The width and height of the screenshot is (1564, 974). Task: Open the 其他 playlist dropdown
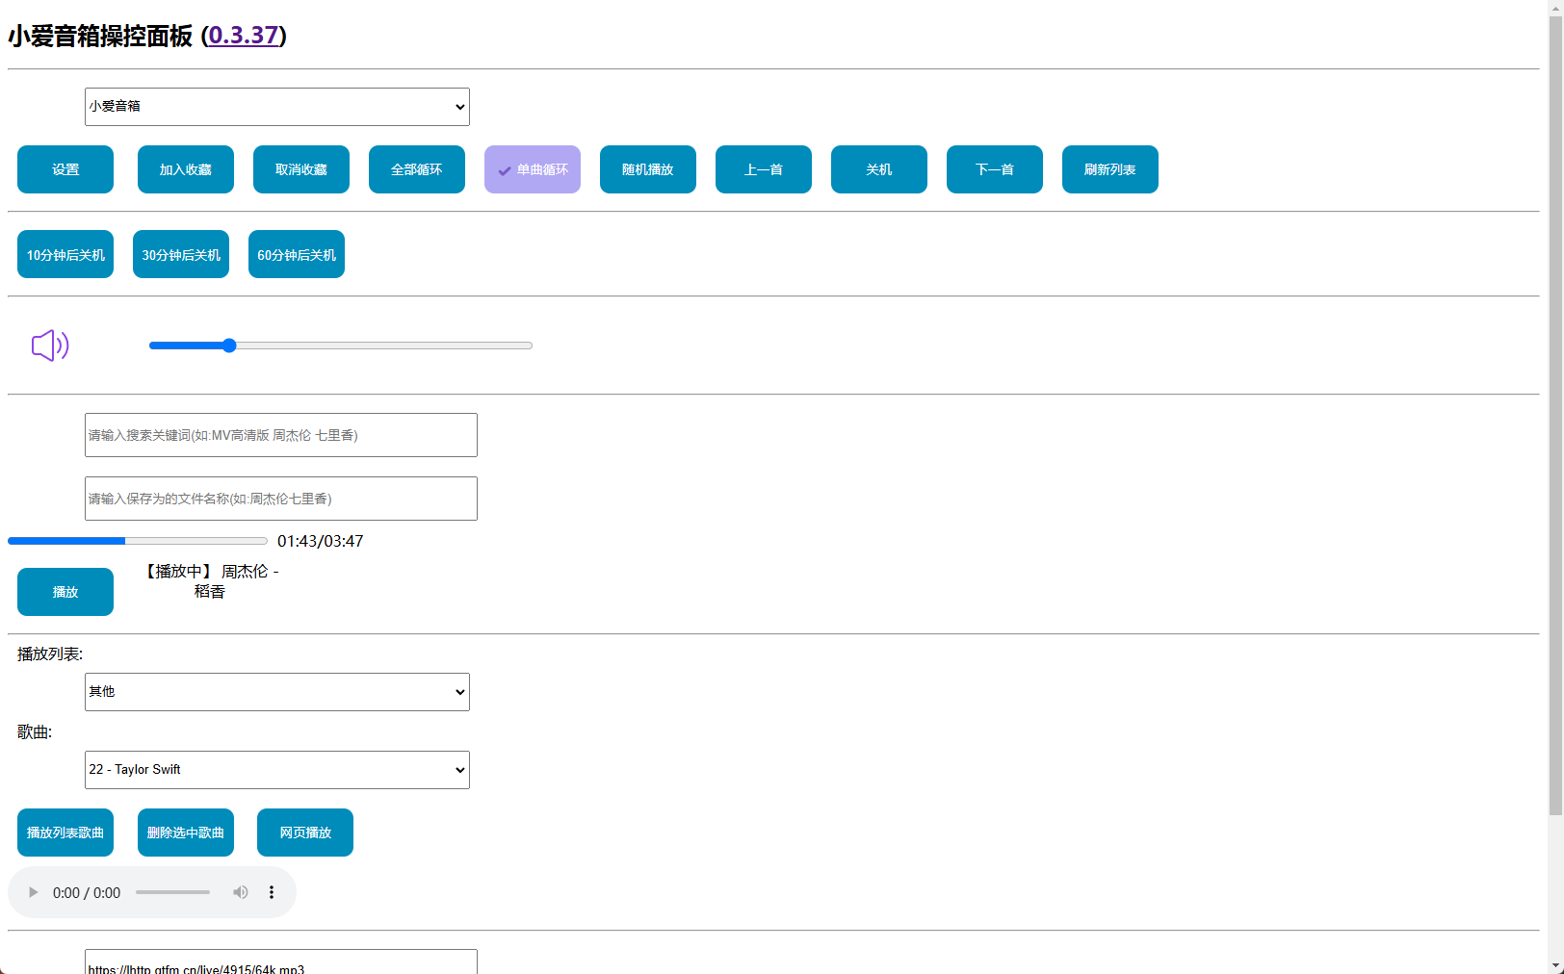277,692
